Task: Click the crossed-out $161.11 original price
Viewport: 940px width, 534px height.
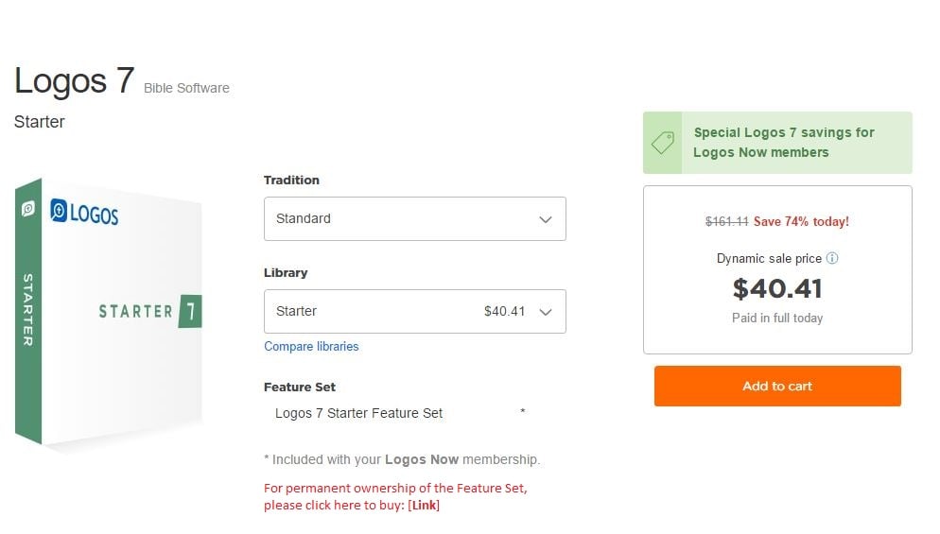Action: (726, 222)
